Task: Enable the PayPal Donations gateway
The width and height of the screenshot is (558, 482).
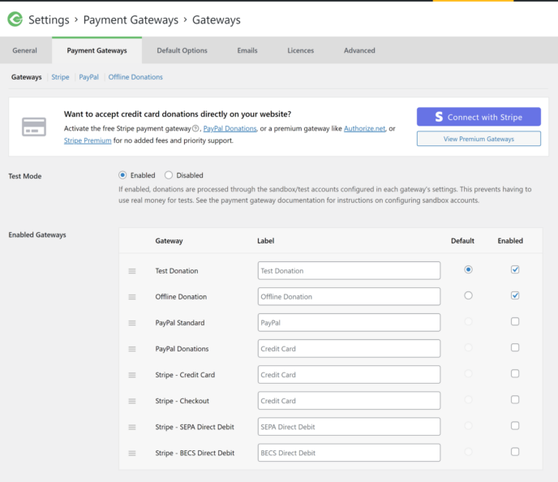Action: [x=515, y=347]
